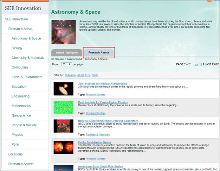Select Education research area

click(19, 87)
